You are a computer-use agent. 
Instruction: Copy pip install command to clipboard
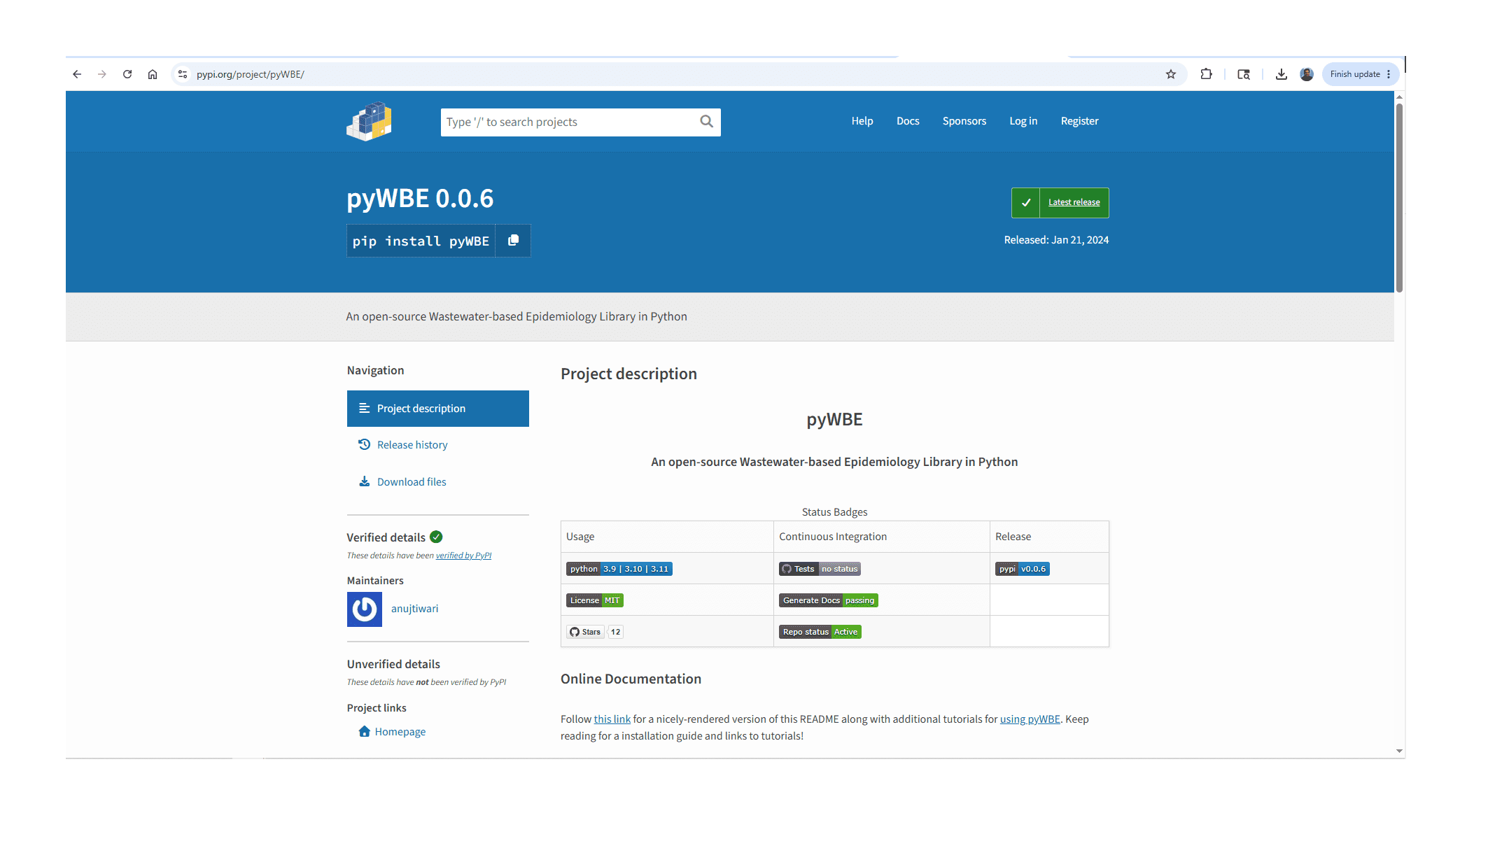pyautogui.click(x=513, y=241)
